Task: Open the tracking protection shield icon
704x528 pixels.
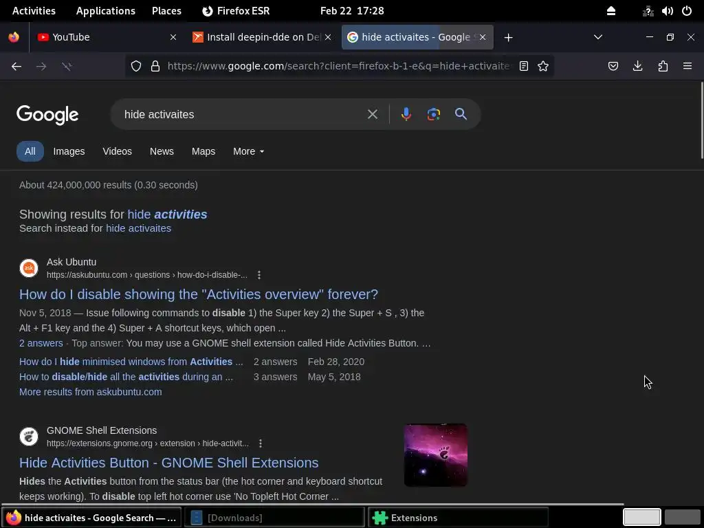Action: point(136,67)
